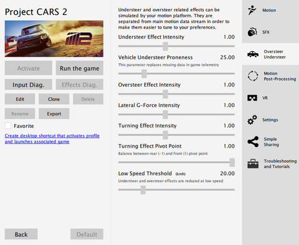299x245 pixels.
Task: Click the Simple Sharing share icon
Action: (x=253, y=142)
